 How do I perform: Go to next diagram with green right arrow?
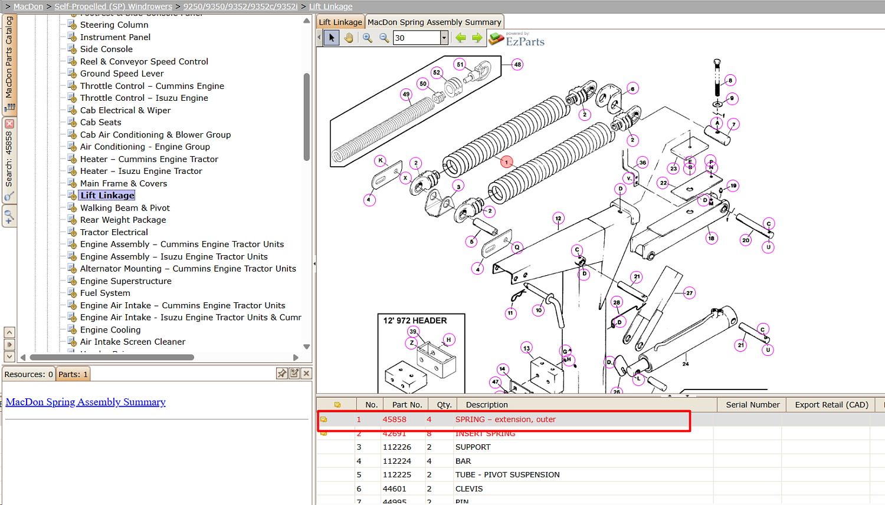(x=477, y=38)
